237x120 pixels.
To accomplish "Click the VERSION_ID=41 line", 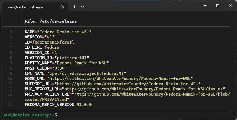I will click(41, 53).
